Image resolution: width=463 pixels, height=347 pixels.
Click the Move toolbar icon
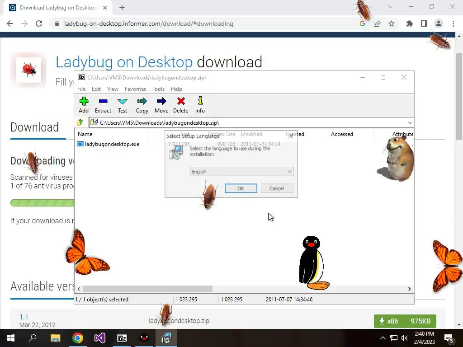tap(161, 105)
